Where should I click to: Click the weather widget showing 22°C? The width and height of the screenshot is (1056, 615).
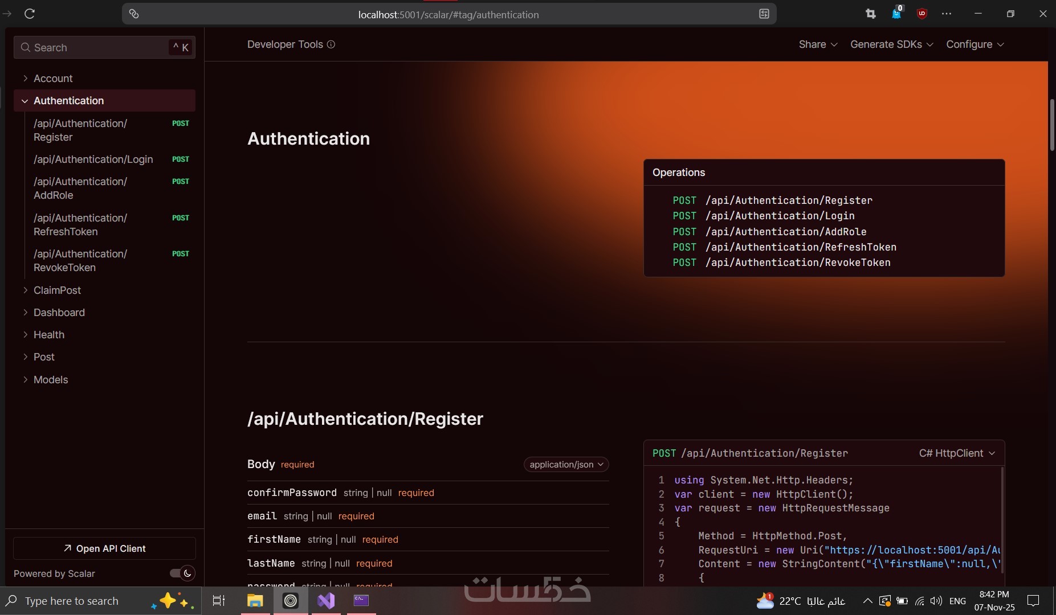800,601
